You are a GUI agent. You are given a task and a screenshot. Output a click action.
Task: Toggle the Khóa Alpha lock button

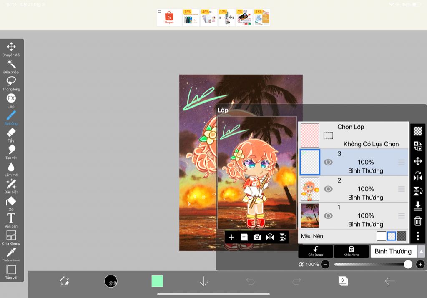(351, 251)
